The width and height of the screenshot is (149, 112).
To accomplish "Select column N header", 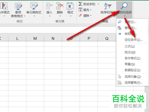I will (x=53, y=39).
